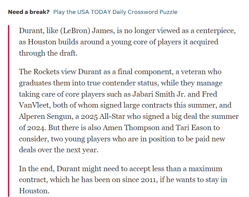Click the name "Jabari Smith Jr." in the text
249x197 pixels.
pyautogui.click(x=159, y=94)
